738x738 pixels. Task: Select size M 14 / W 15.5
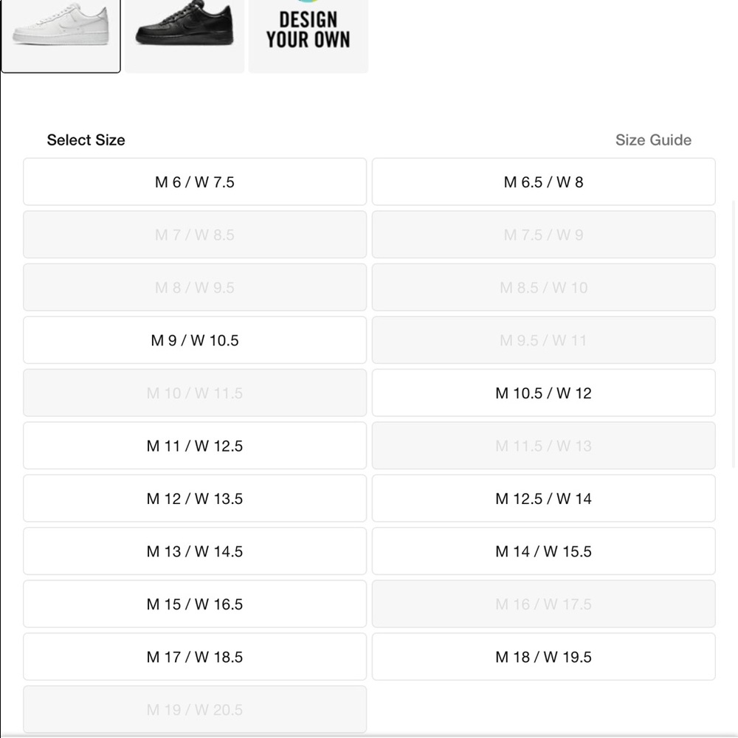click(543, 551)
